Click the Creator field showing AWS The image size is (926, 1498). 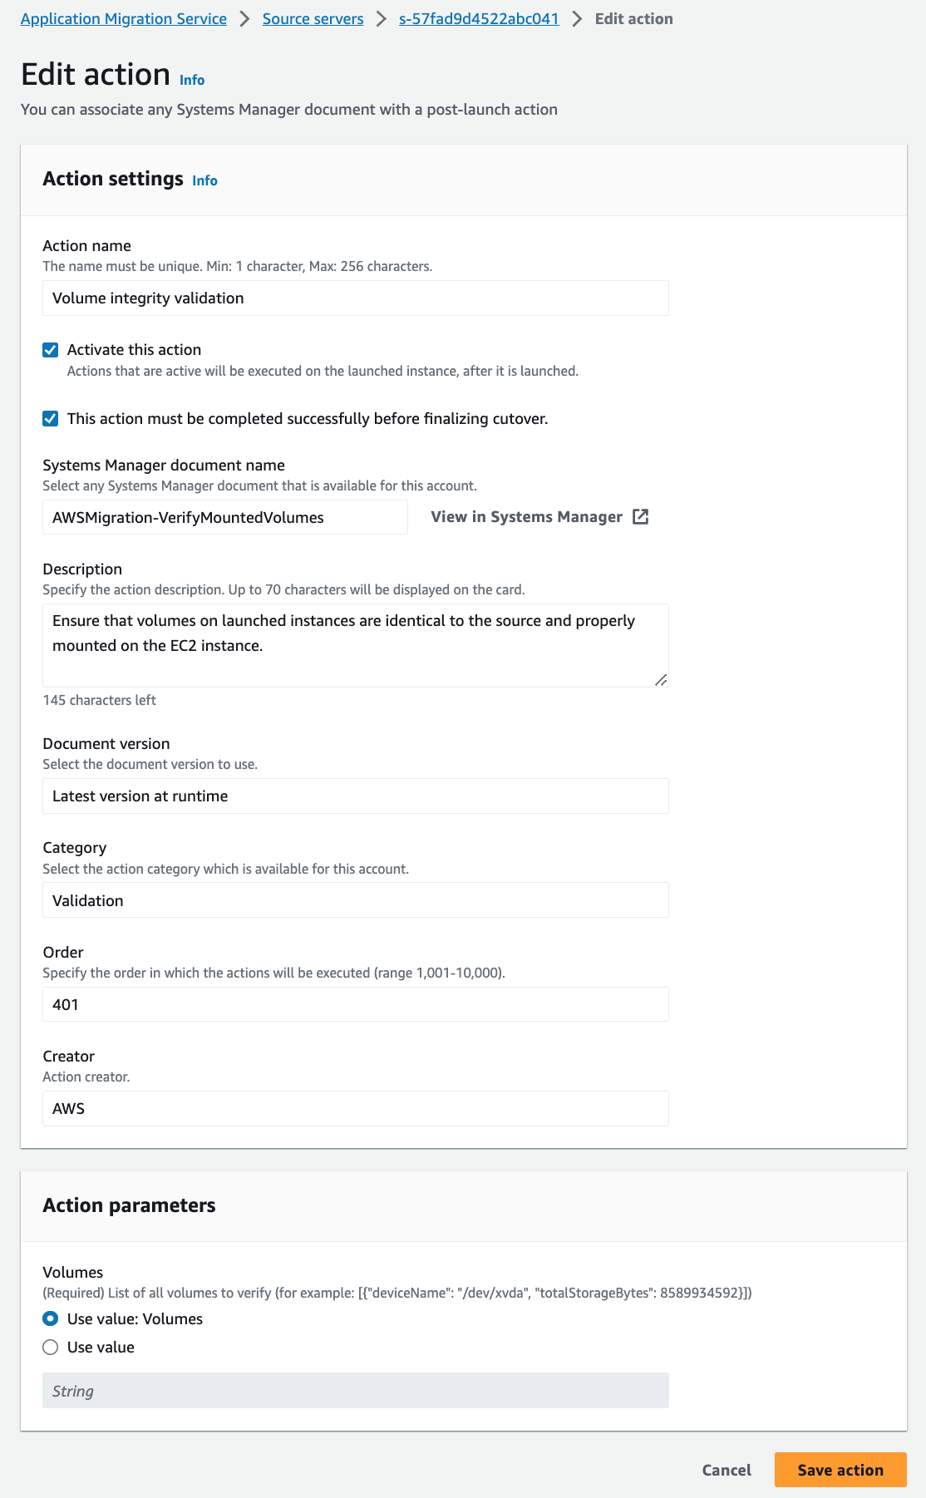355,1107
